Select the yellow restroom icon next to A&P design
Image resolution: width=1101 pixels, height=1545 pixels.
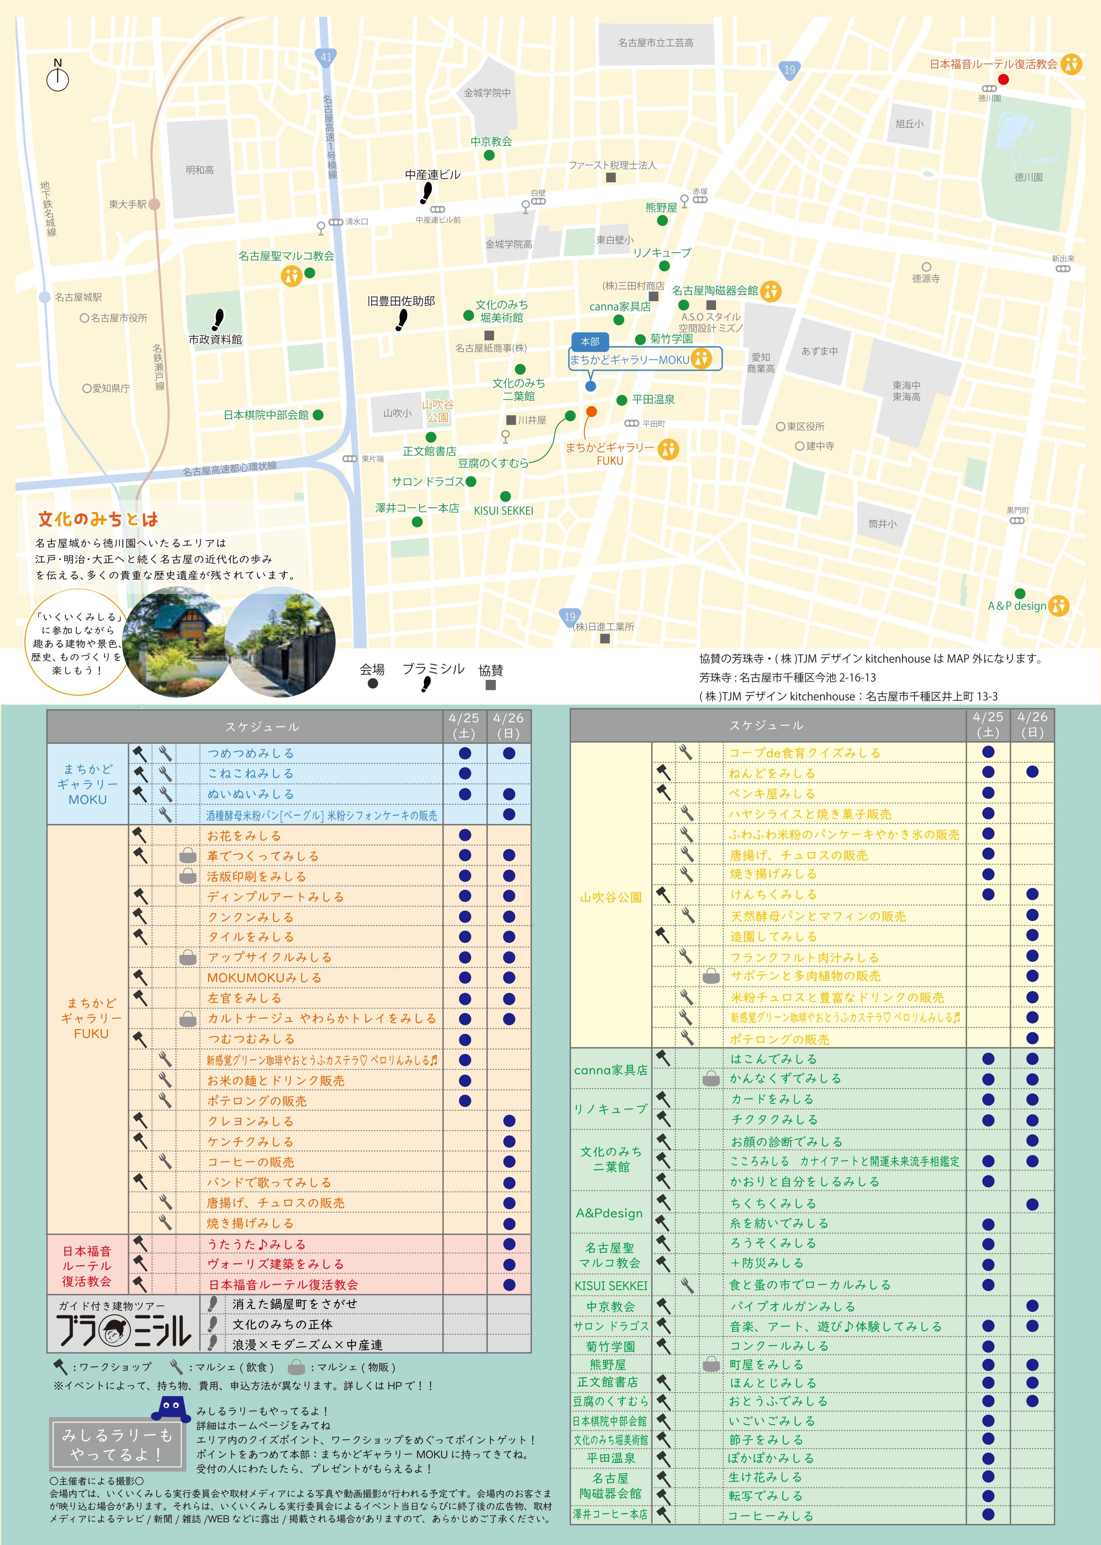[x=1058, y=605]
